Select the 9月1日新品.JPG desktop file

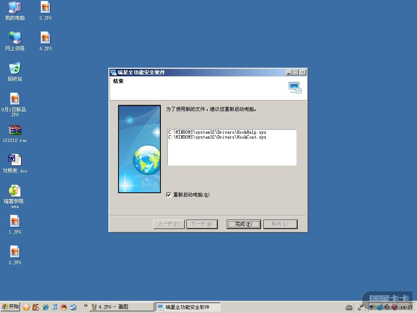15,104
